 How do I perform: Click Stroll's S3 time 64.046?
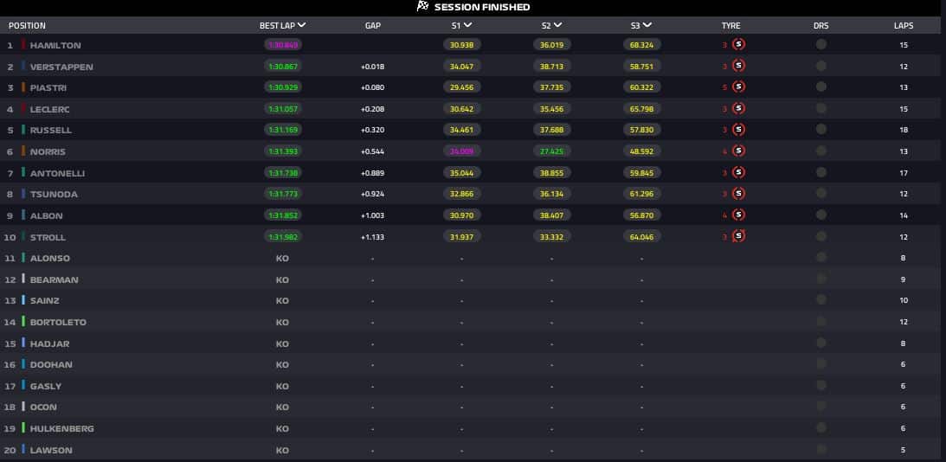(x=642, y=237)
